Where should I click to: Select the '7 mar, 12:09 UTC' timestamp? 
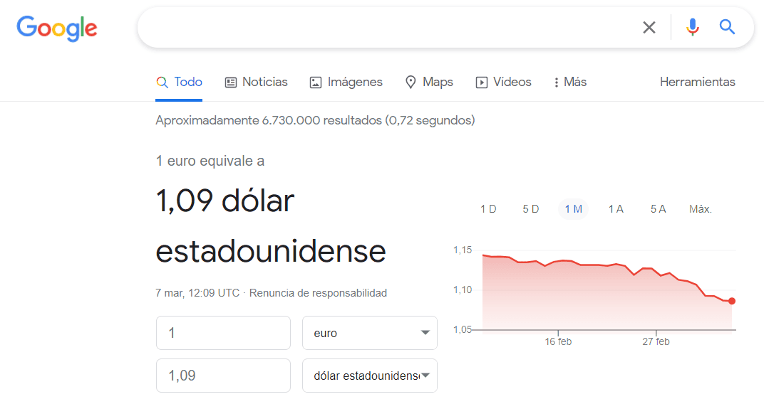coord(197,293)
